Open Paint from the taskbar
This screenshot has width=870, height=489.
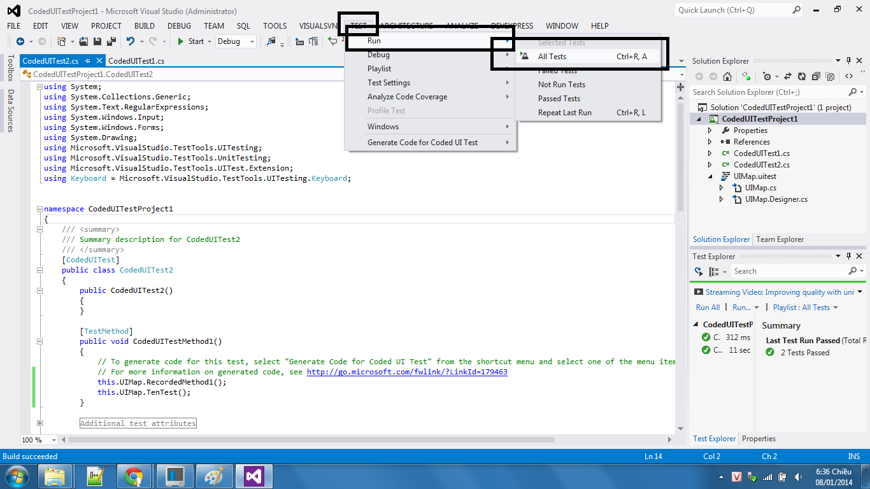[x=213, y=476]
